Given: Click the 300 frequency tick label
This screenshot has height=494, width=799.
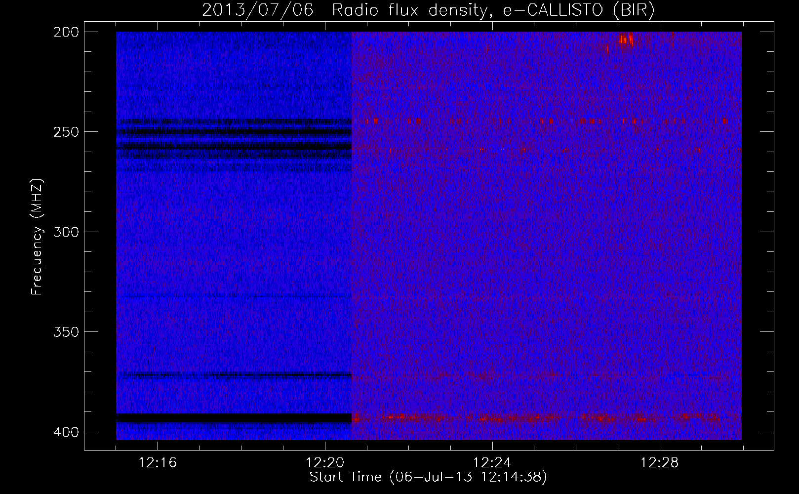Looking at the screenshot, I should 66,232.
